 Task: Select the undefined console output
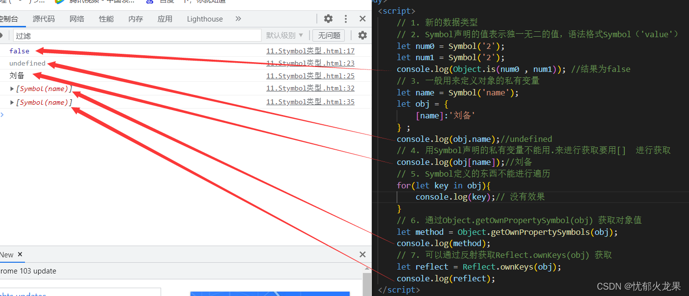click(27, 63)
